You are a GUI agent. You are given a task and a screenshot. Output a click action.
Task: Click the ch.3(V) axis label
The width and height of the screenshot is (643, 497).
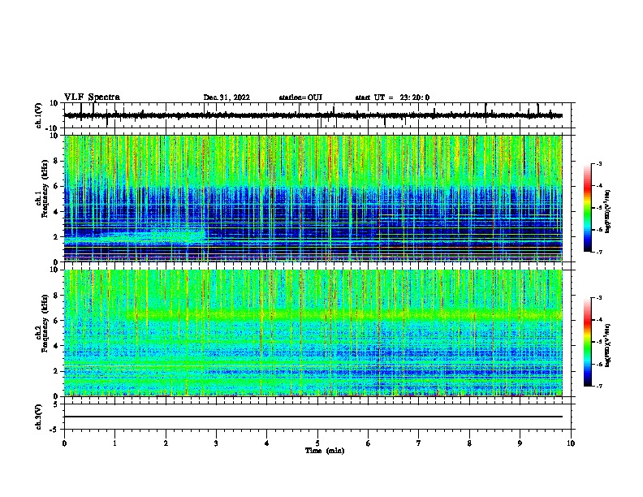[39, 417]
